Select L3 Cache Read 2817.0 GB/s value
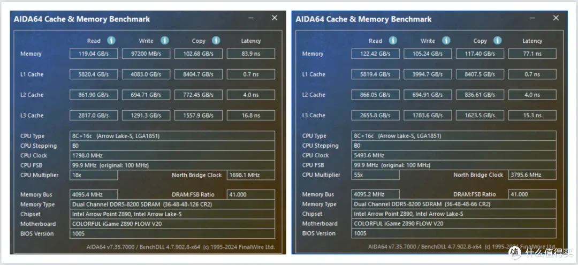Image resolution: width=578 pixels, height=265 pixels. (x=94, y=116)
